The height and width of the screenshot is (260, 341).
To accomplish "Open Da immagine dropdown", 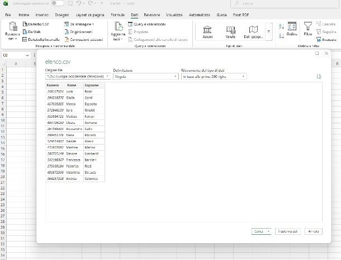I will point(79,24).
